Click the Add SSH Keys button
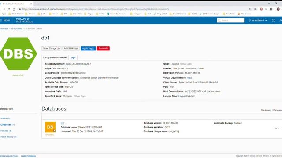Screen dimensions: 282x158 pyautogui.click(x=71, y=48)
